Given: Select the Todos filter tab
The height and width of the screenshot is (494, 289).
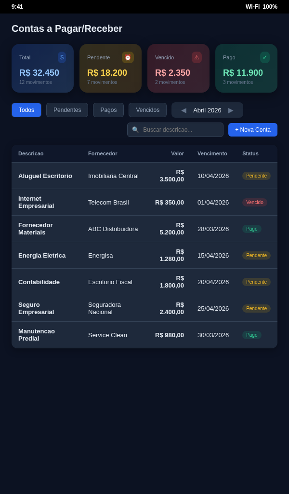Looking at the screenshot, I should (26, 110).
